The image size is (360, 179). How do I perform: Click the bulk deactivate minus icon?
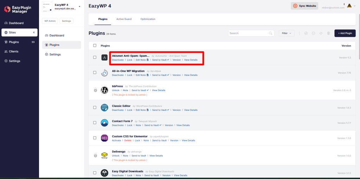coord(313,33)
